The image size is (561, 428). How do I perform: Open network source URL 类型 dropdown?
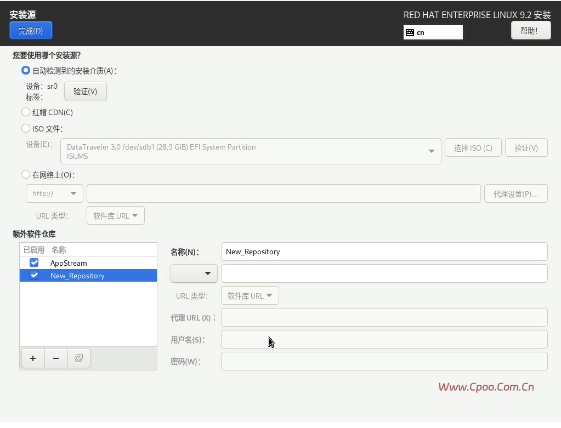click(x=116, y=215)
